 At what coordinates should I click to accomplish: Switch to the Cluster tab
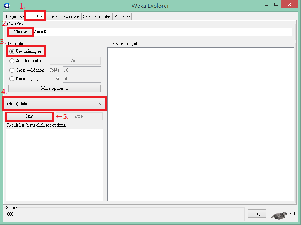53,16
